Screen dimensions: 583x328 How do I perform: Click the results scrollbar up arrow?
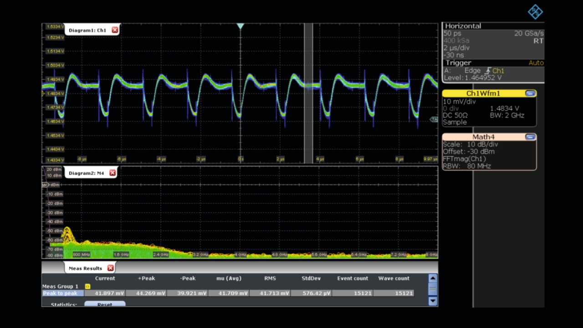(x=433, y=278)
